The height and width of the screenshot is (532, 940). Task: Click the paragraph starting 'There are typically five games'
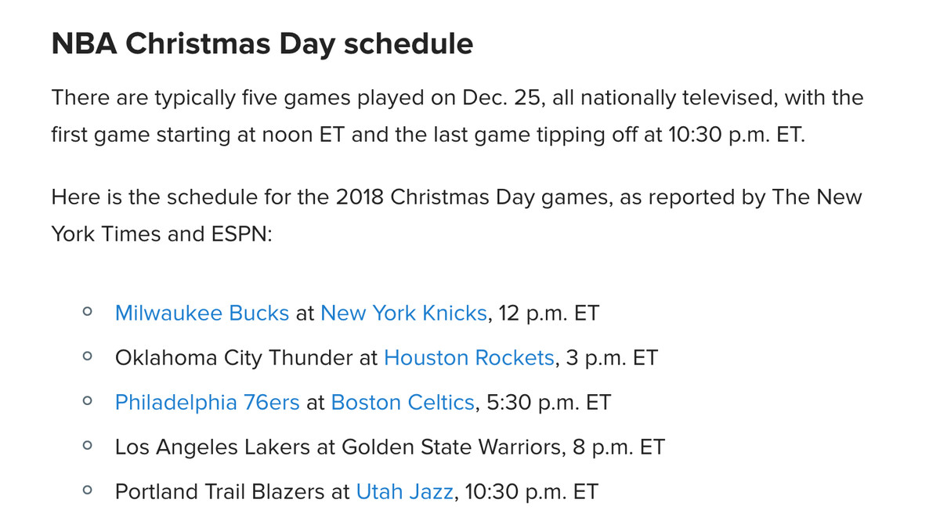(457, 116)
